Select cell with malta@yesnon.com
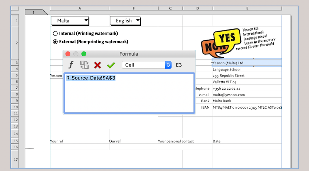 point(247,95)
